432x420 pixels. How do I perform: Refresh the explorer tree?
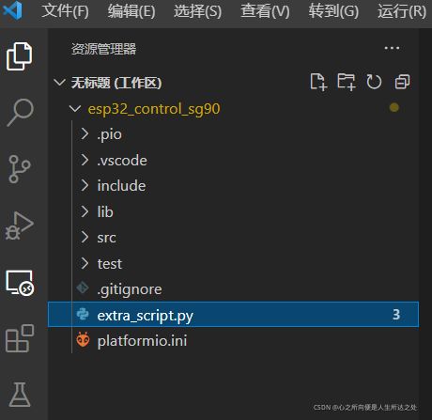374,82
